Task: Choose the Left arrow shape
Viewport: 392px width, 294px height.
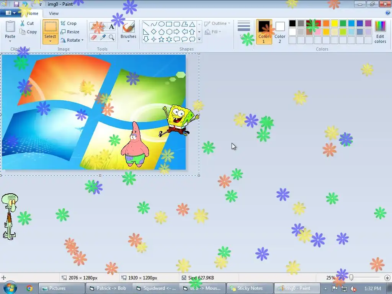Action: point(185,32)
